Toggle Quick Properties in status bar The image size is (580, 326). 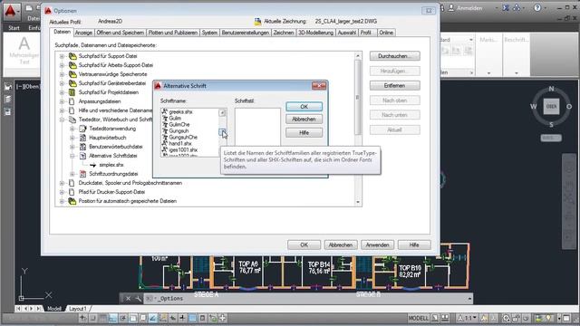point(202,318)
